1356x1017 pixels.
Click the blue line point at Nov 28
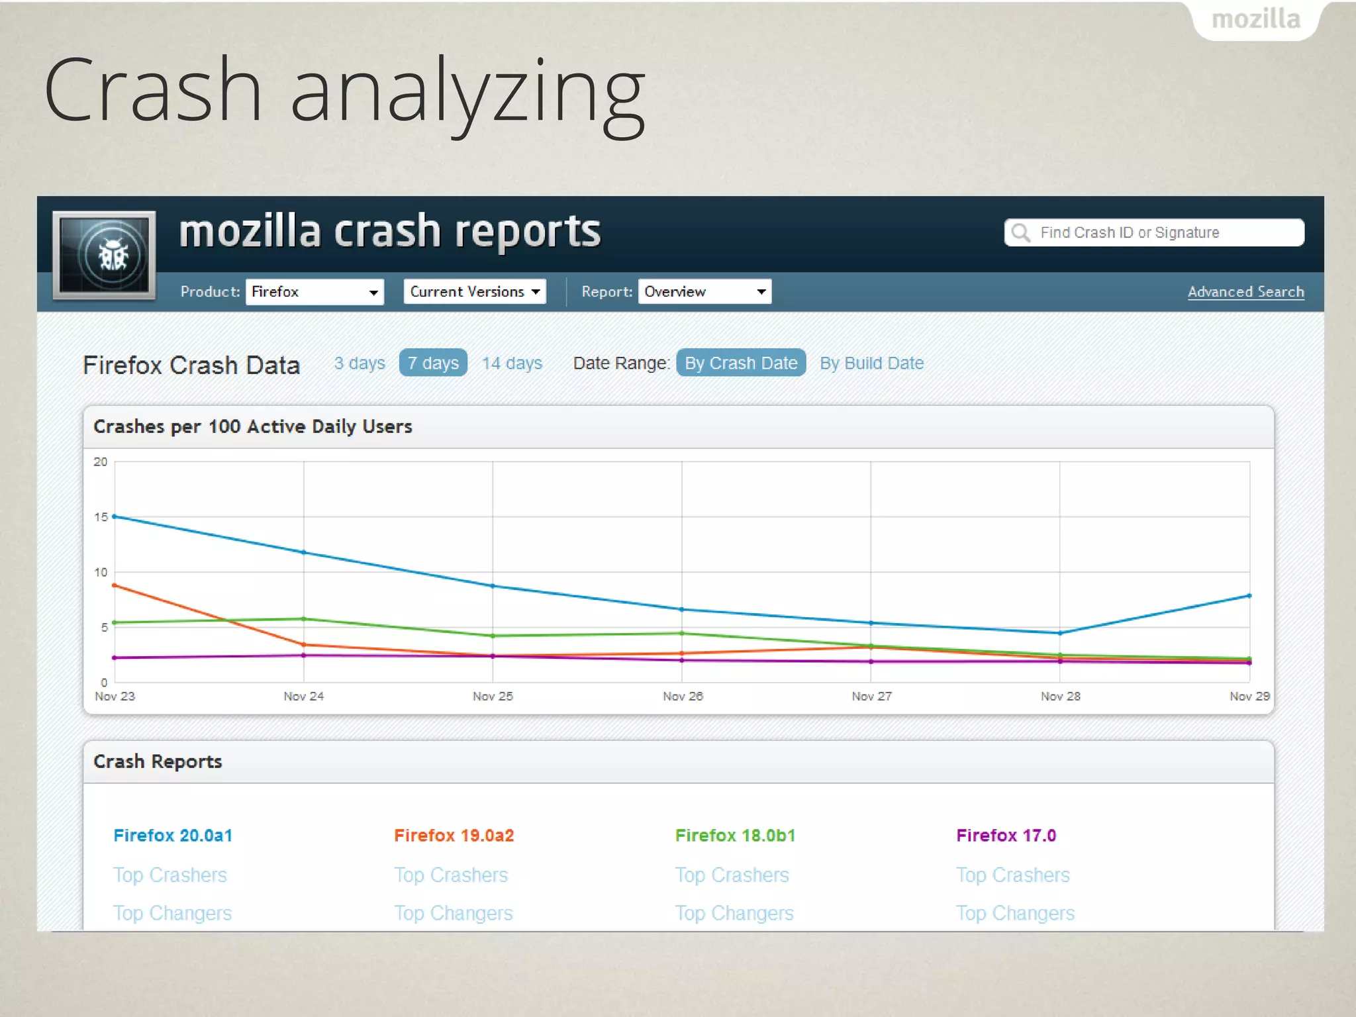[x=1060, y=633]
